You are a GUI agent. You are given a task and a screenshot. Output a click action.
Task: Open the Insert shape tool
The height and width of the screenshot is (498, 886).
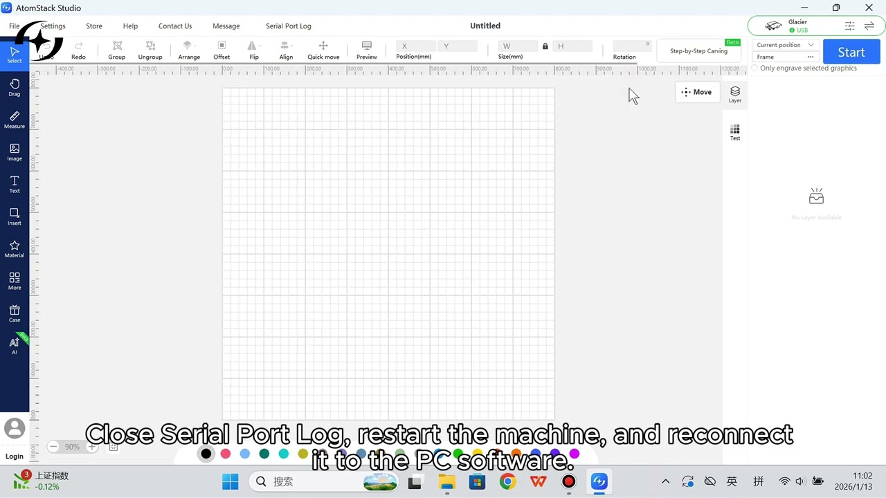point(15,216)
